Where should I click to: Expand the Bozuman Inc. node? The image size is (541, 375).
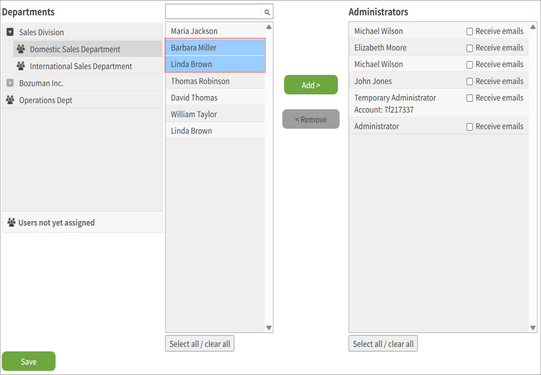[10, 82]
